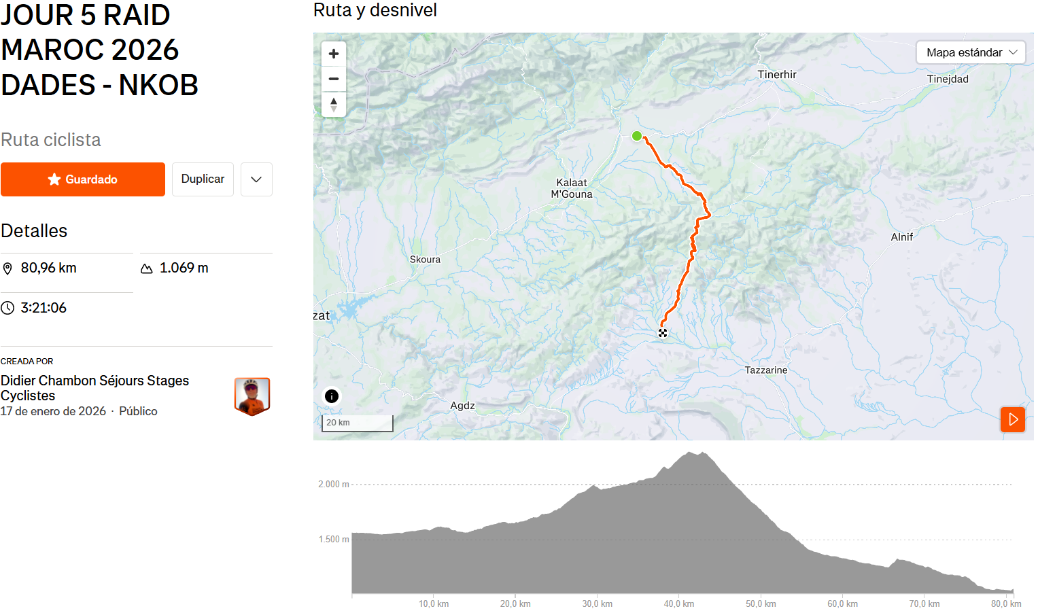Click the green route start marker

point(637,136)
